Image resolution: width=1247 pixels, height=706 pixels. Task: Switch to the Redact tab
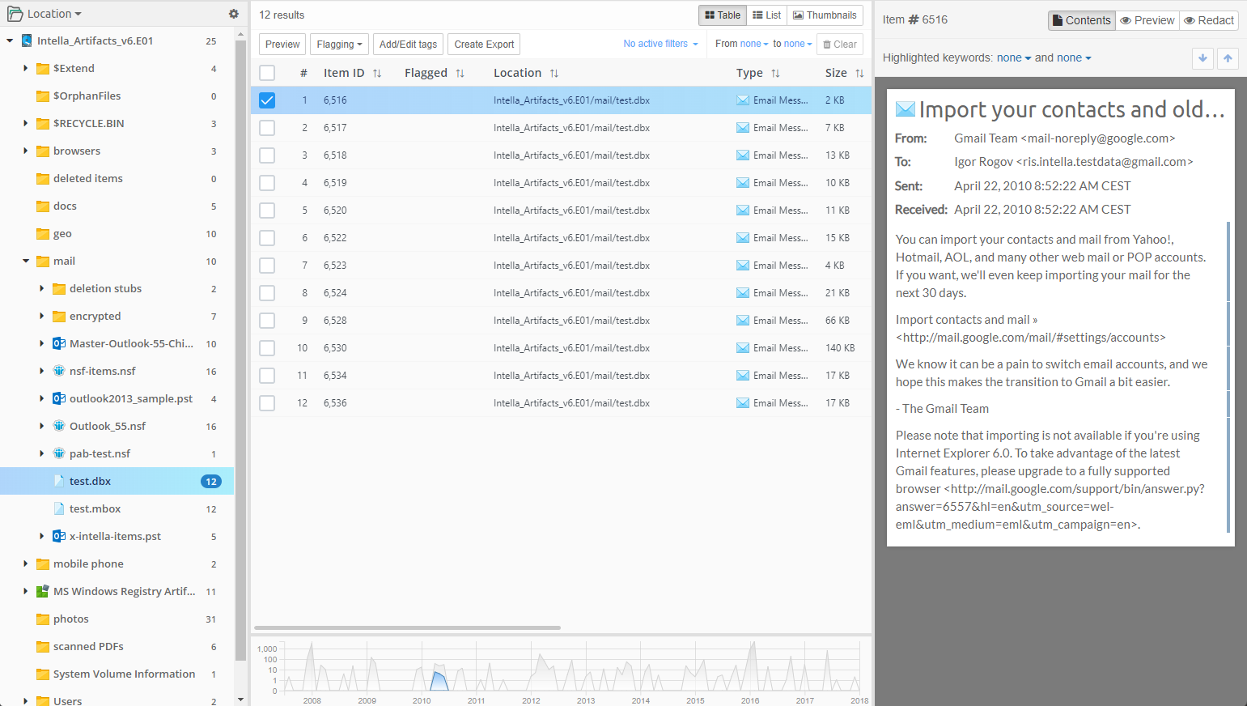[1209, 20]
